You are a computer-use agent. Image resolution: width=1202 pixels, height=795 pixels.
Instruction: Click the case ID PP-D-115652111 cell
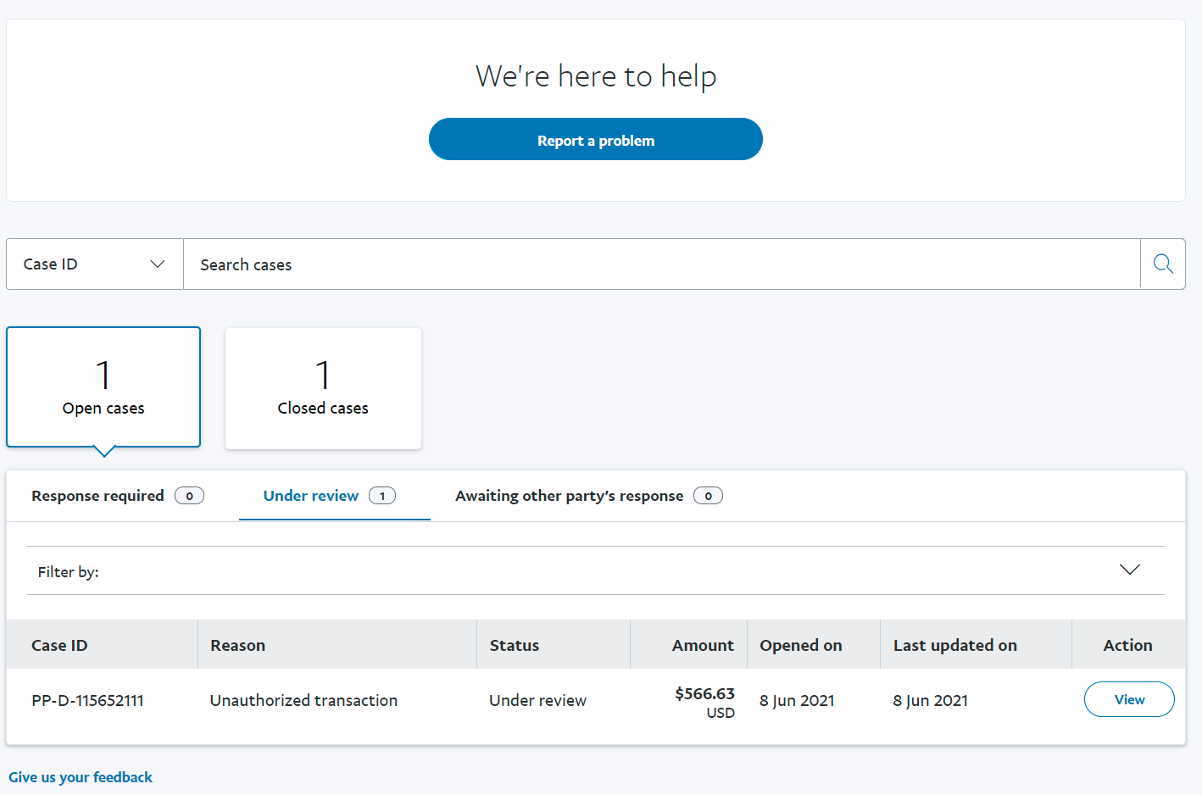(88, 700)
